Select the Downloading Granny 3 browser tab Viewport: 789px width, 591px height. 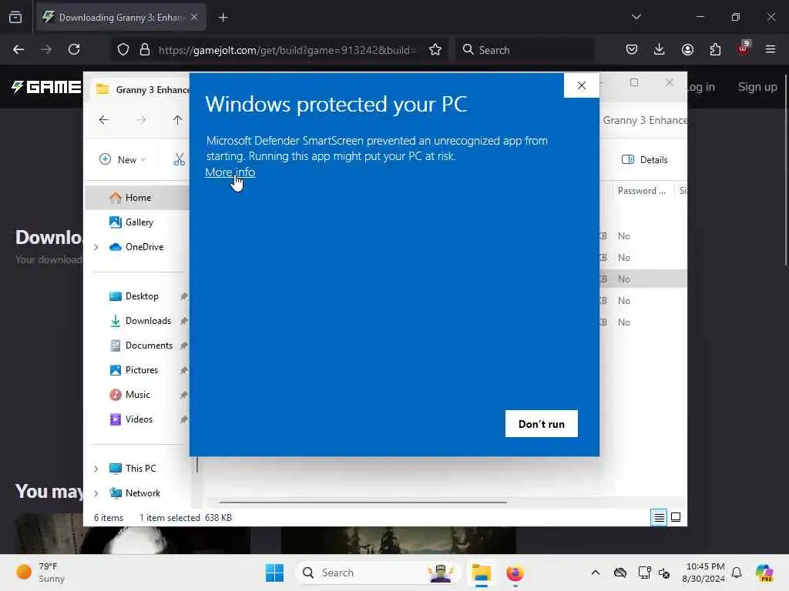click(121, 18)
